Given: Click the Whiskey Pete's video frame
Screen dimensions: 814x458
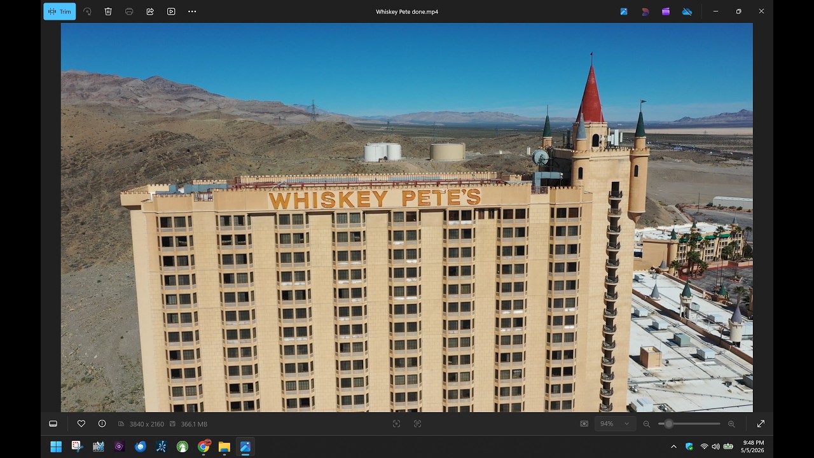Looking at the screenshot, I should 407,218.
